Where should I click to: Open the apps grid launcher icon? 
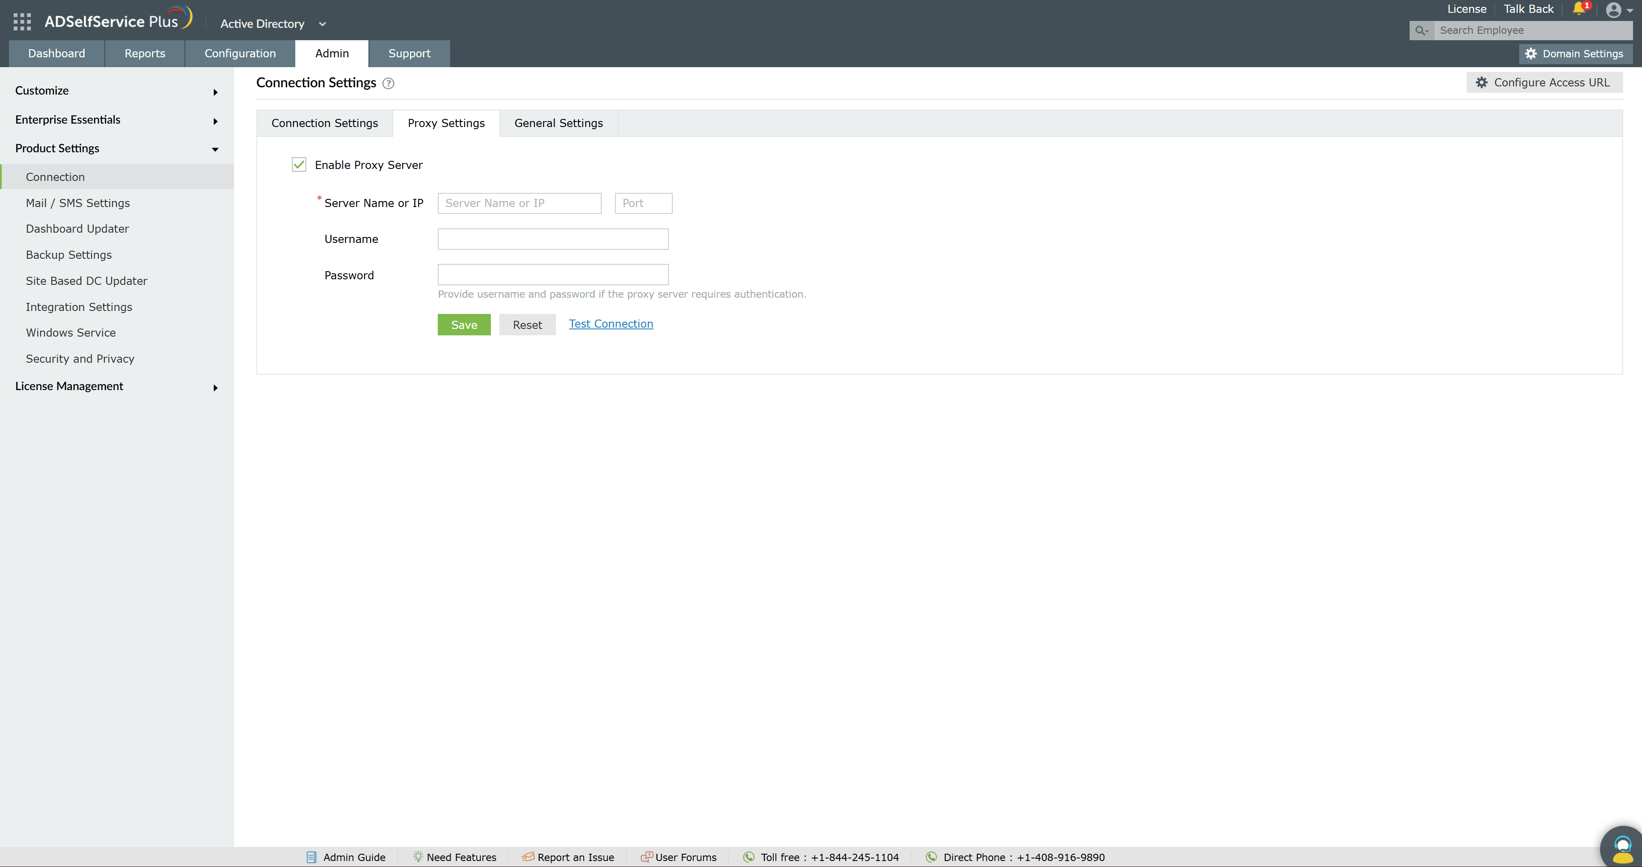tap(22, 22)
